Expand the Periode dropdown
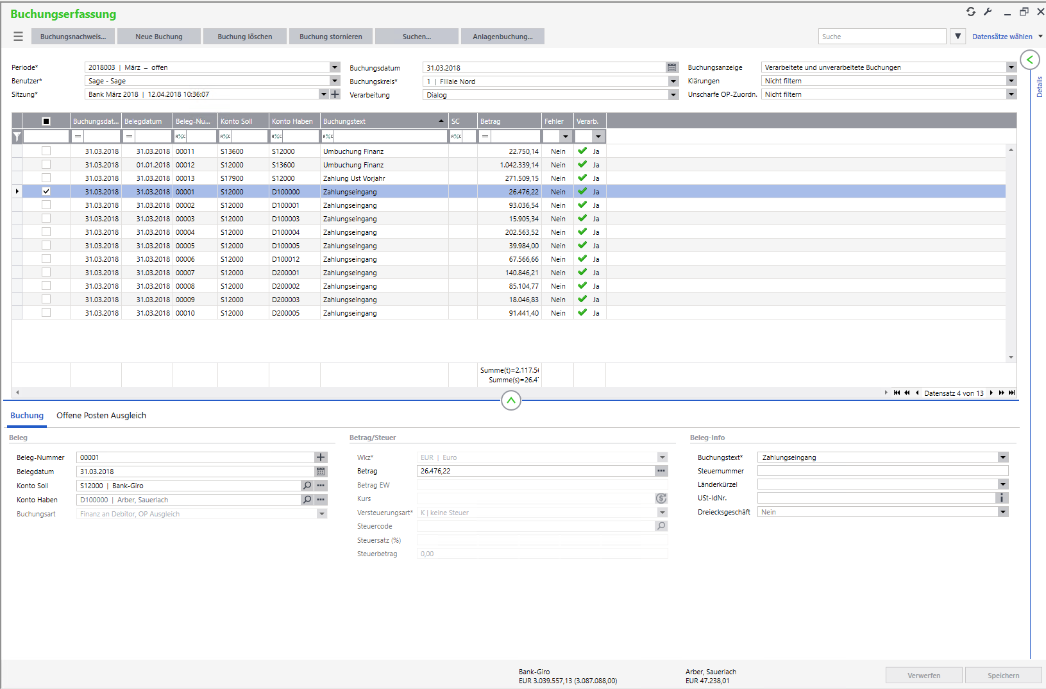 334,67
